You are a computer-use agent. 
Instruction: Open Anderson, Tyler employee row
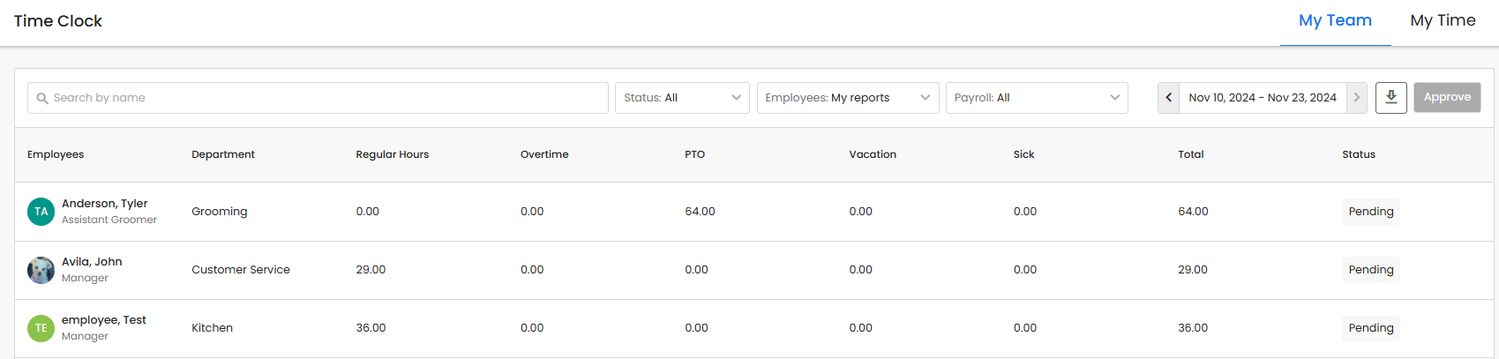[104, 204]
